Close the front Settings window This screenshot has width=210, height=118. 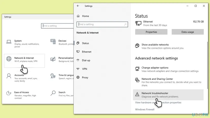(204, 6)
